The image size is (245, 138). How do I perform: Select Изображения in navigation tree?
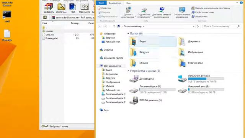coord(111,82)
